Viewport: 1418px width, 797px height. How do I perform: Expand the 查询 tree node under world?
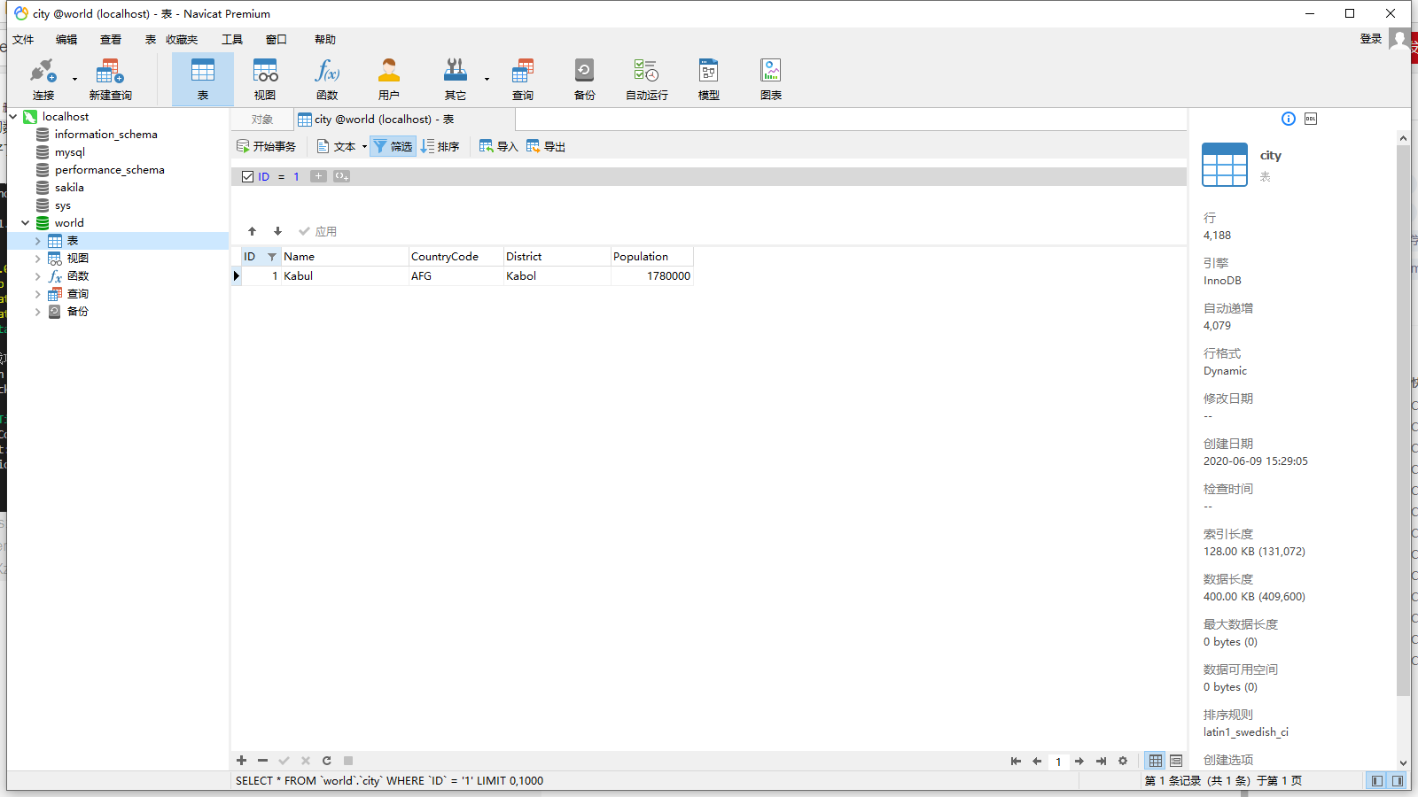[38, 294]
